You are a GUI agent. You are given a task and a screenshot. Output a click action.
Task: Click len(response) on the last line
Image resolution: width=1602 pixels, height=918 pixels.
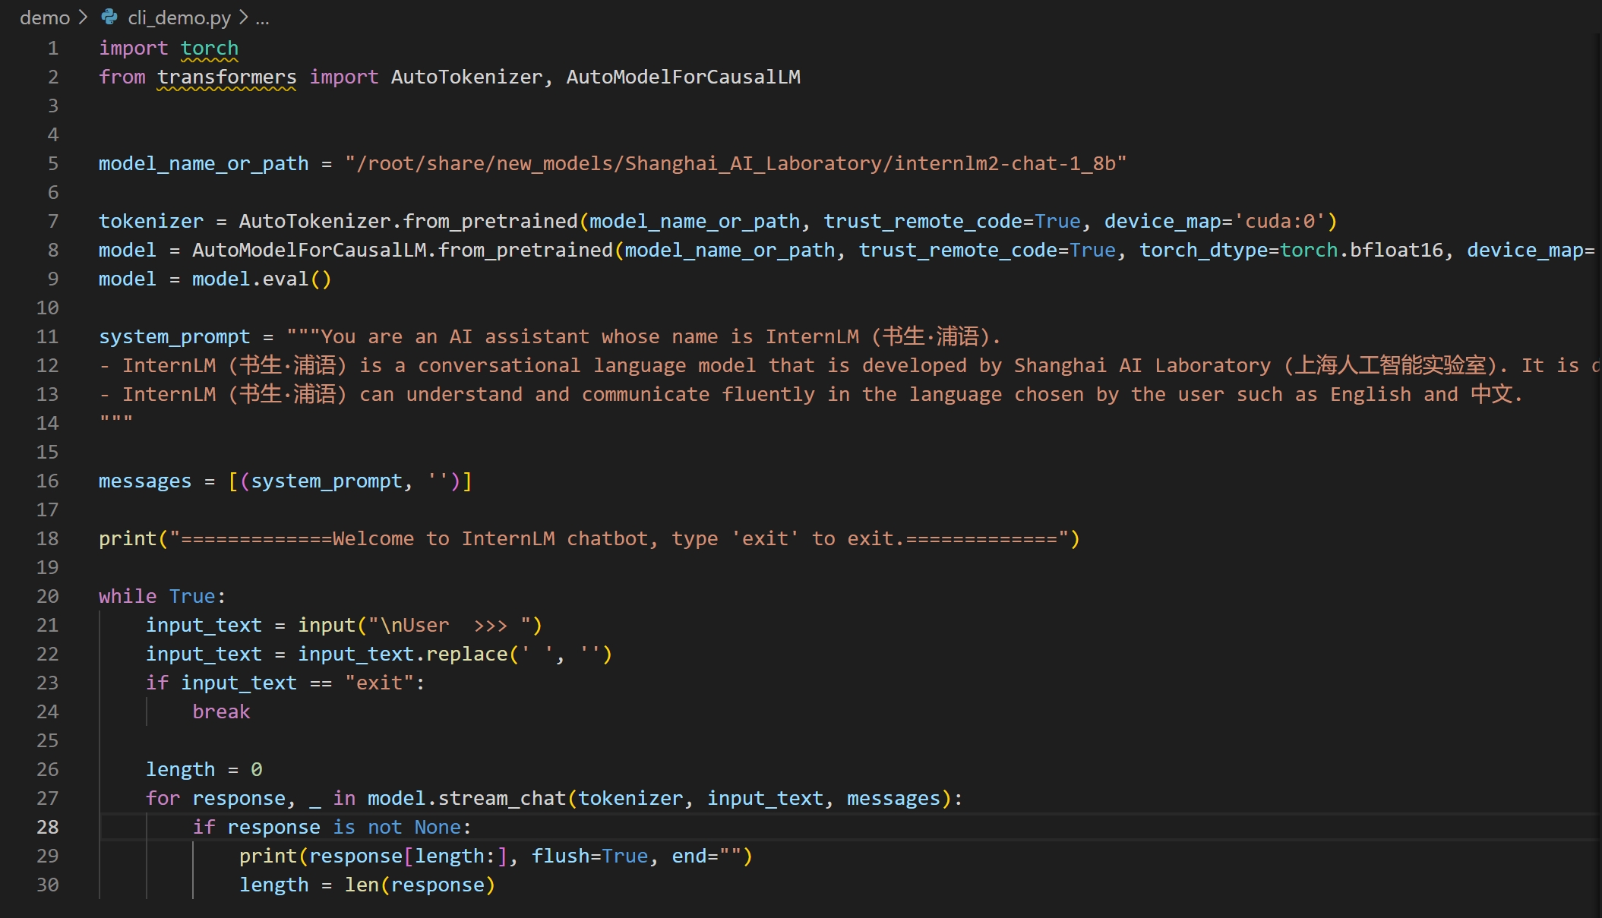419,885
